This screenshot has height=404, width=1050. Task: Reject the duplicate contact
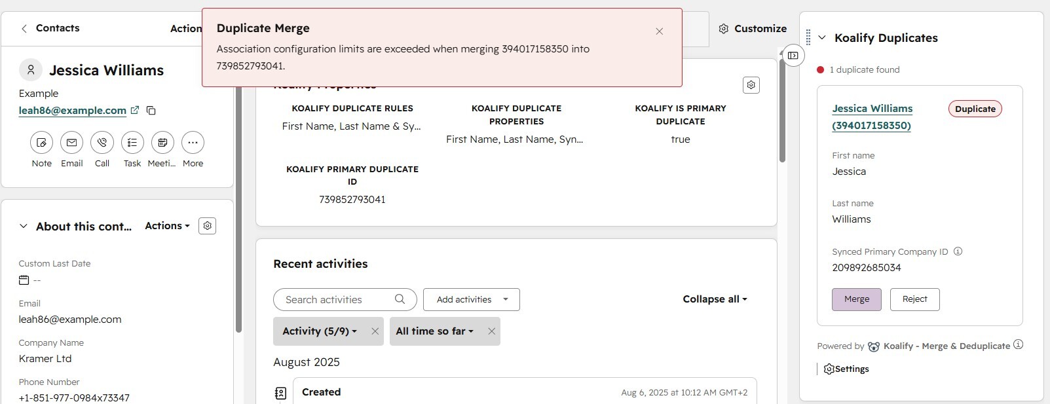[914, 299]
